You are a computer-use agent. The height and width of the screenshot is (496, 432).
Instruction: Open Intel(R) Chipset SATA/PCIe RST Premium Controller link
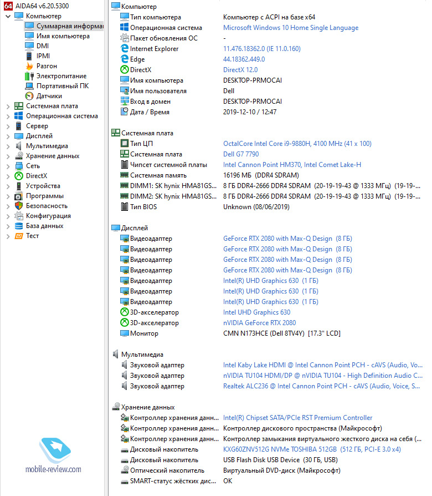pos(297,418)
